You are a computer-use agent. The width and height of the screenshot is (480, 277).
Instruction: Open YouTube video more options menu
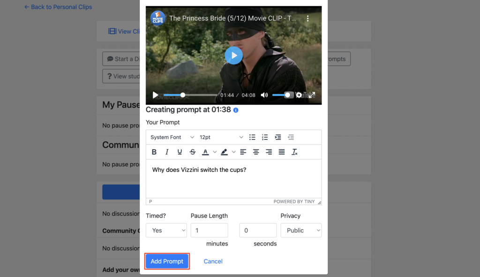(x=307, y=18)
